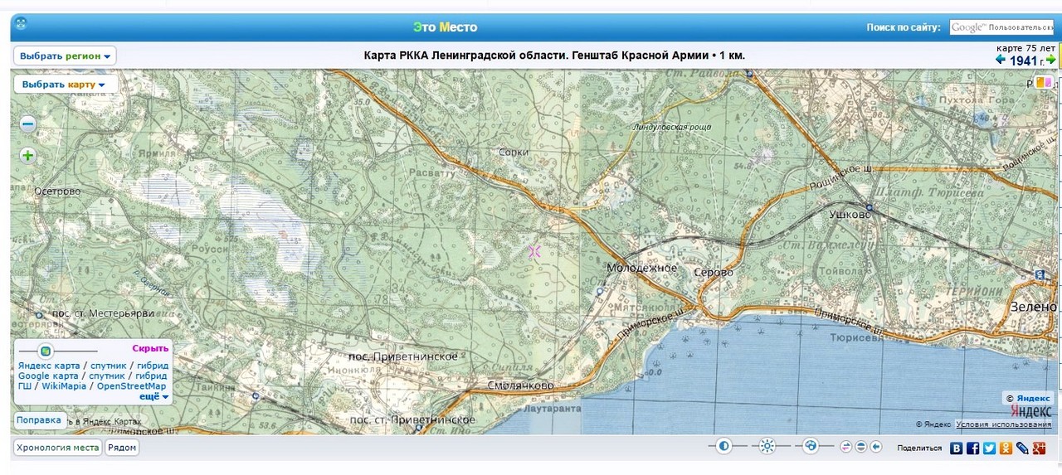Zoom out with the minus button
Viewport: 1062px width, 475px height.
(x=28, y=125)
